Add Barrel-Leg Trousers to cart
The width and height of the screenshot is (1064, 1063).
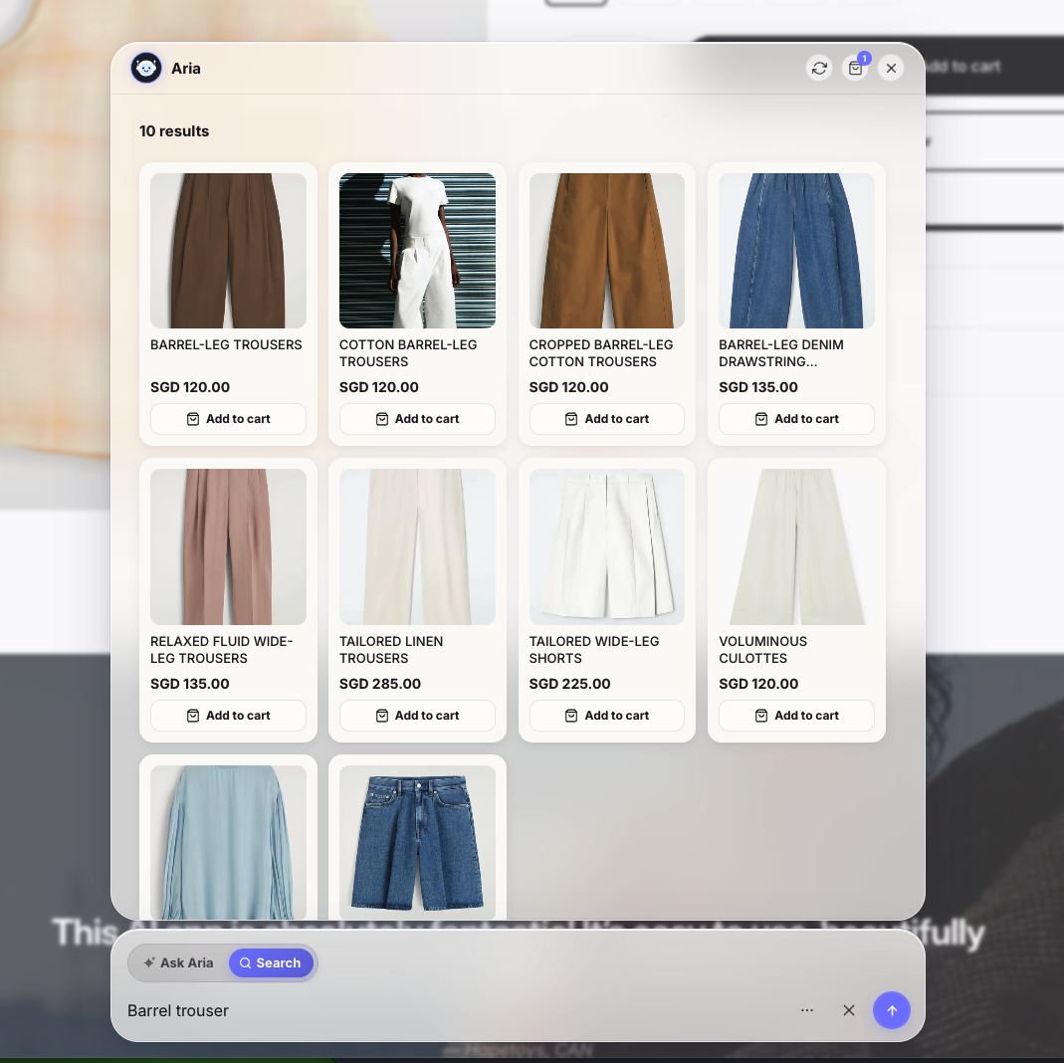228,419
